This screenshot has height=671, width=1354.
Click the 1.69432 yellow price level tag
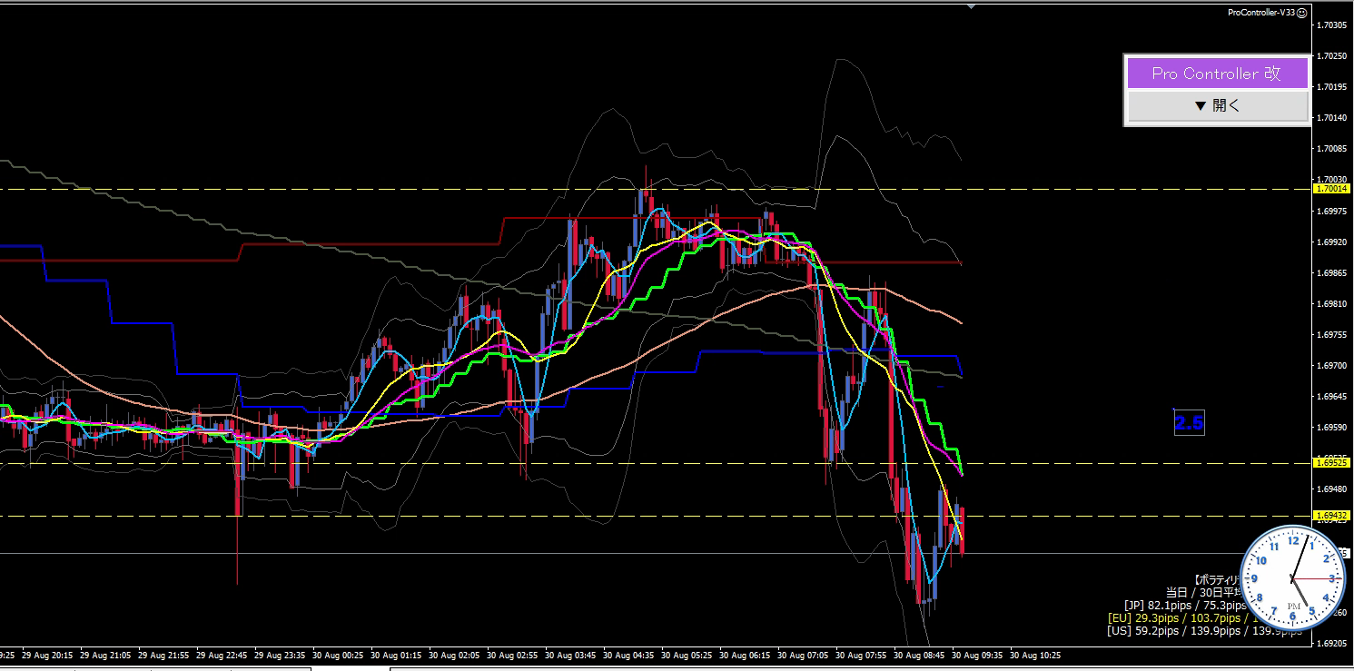tap(1330, 515)
